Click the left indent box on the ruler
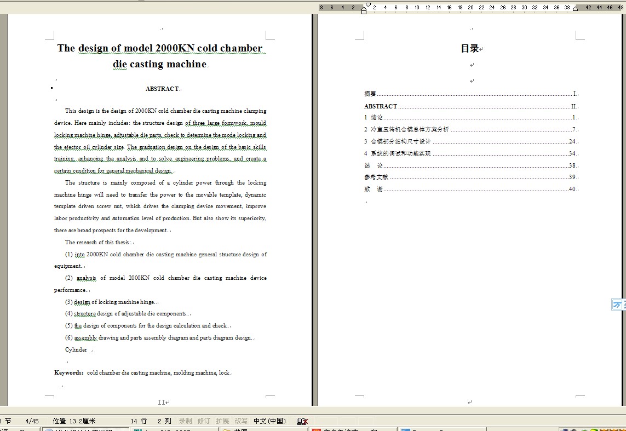Image resolution: width=626 pixels, height=431 pixels. [364, 13]
